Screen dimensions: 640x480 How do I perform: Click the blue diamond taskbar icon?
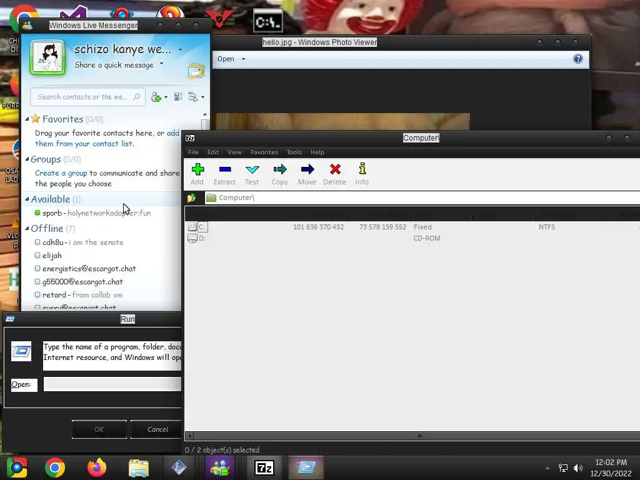point(179,467)
